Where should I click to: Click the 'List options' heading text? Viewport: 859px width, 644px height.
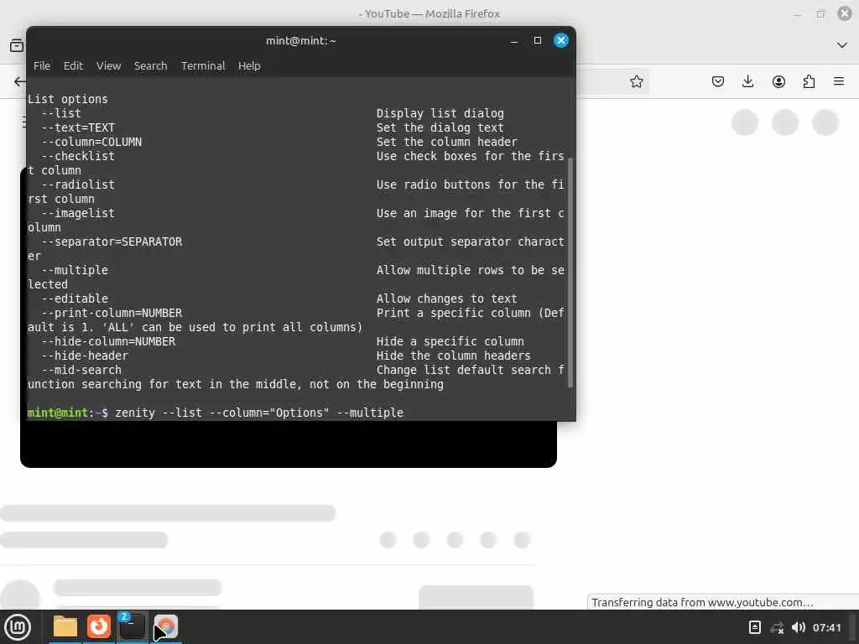coord(67,99)
